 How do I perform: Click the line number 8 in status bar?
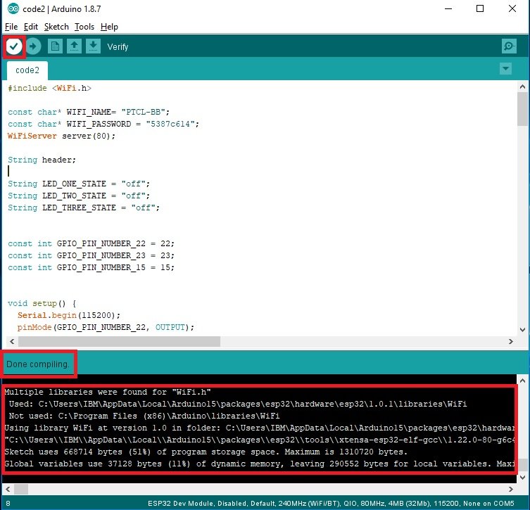(8, 503)
